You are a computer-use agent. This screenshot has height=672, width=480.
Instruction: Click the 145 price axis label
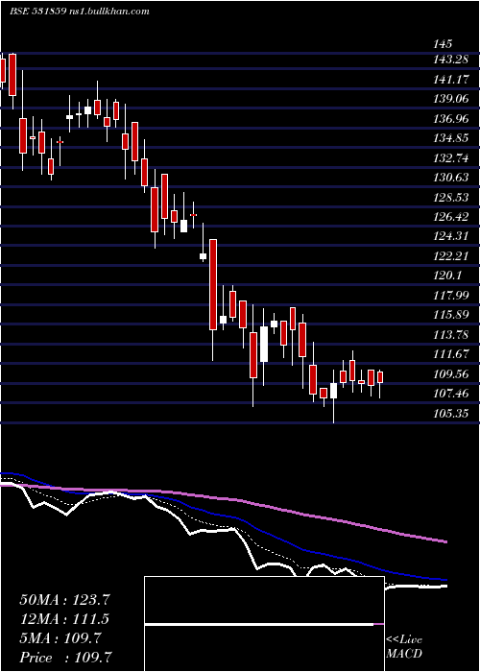pyautogui.click(x=443, y=44)
